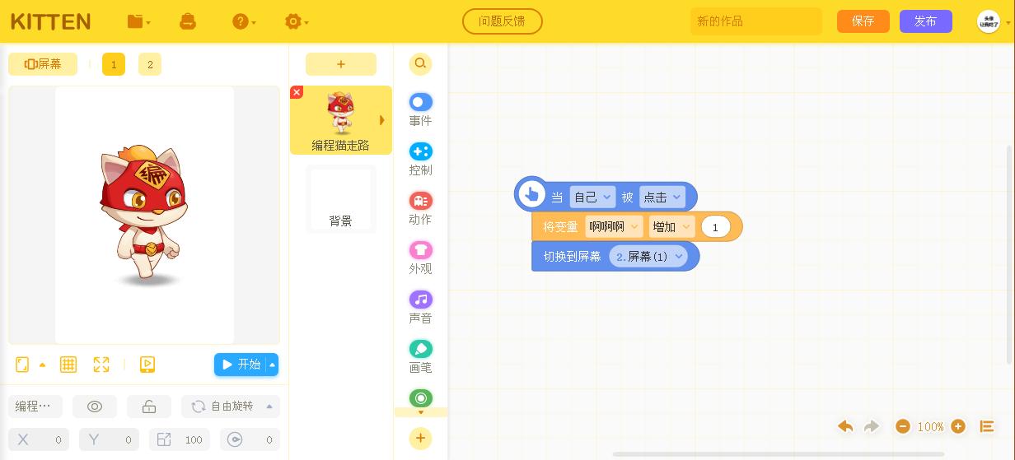The height and width of the screenshot is (460, 1015).
Task: Redo the workspace action
Action: 872,426
